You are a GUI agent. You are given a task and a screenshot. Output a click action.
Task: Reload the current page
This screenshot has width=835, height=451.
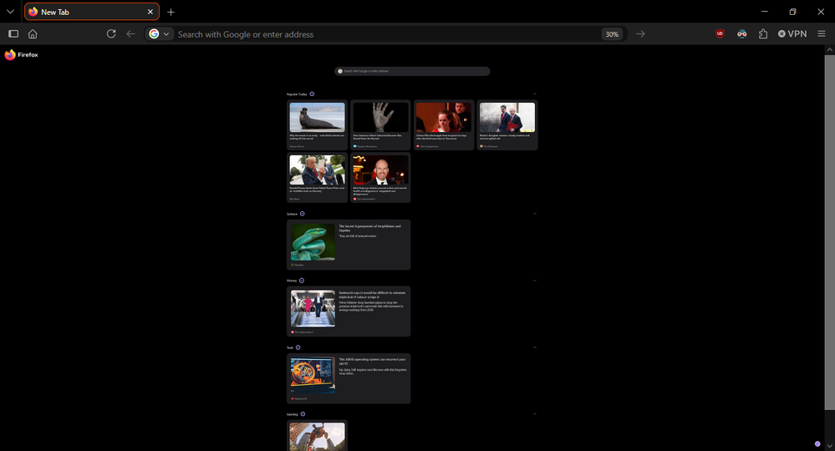click(x=111, y=33)
